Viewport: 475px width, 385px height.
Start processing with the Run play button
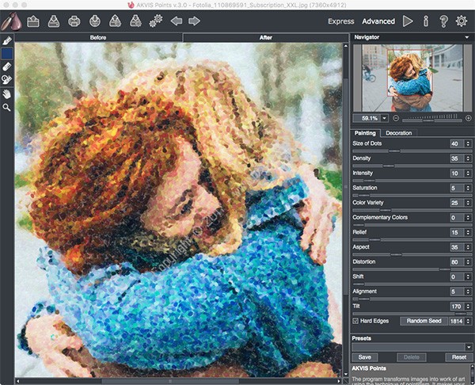408,21
